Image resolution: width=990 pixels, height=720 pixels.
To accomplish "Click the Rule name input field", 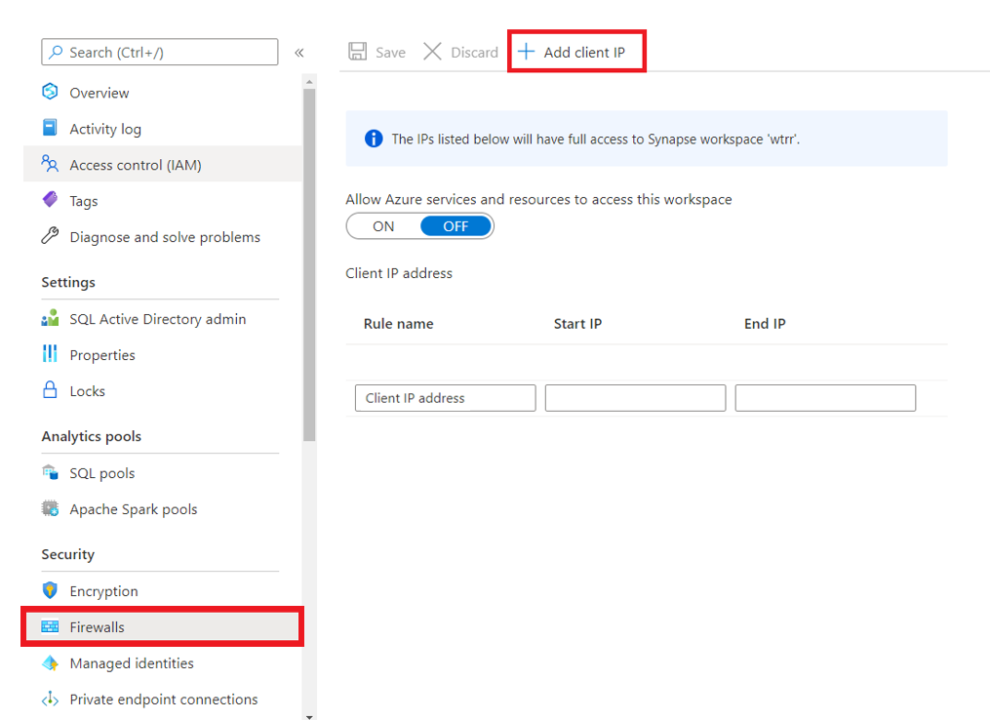I will tap(445, 398).
